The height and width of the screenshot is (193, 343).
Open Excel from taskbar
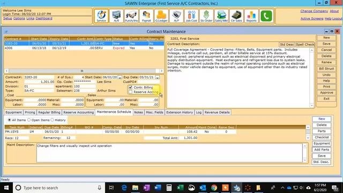(x=180, y=188)
